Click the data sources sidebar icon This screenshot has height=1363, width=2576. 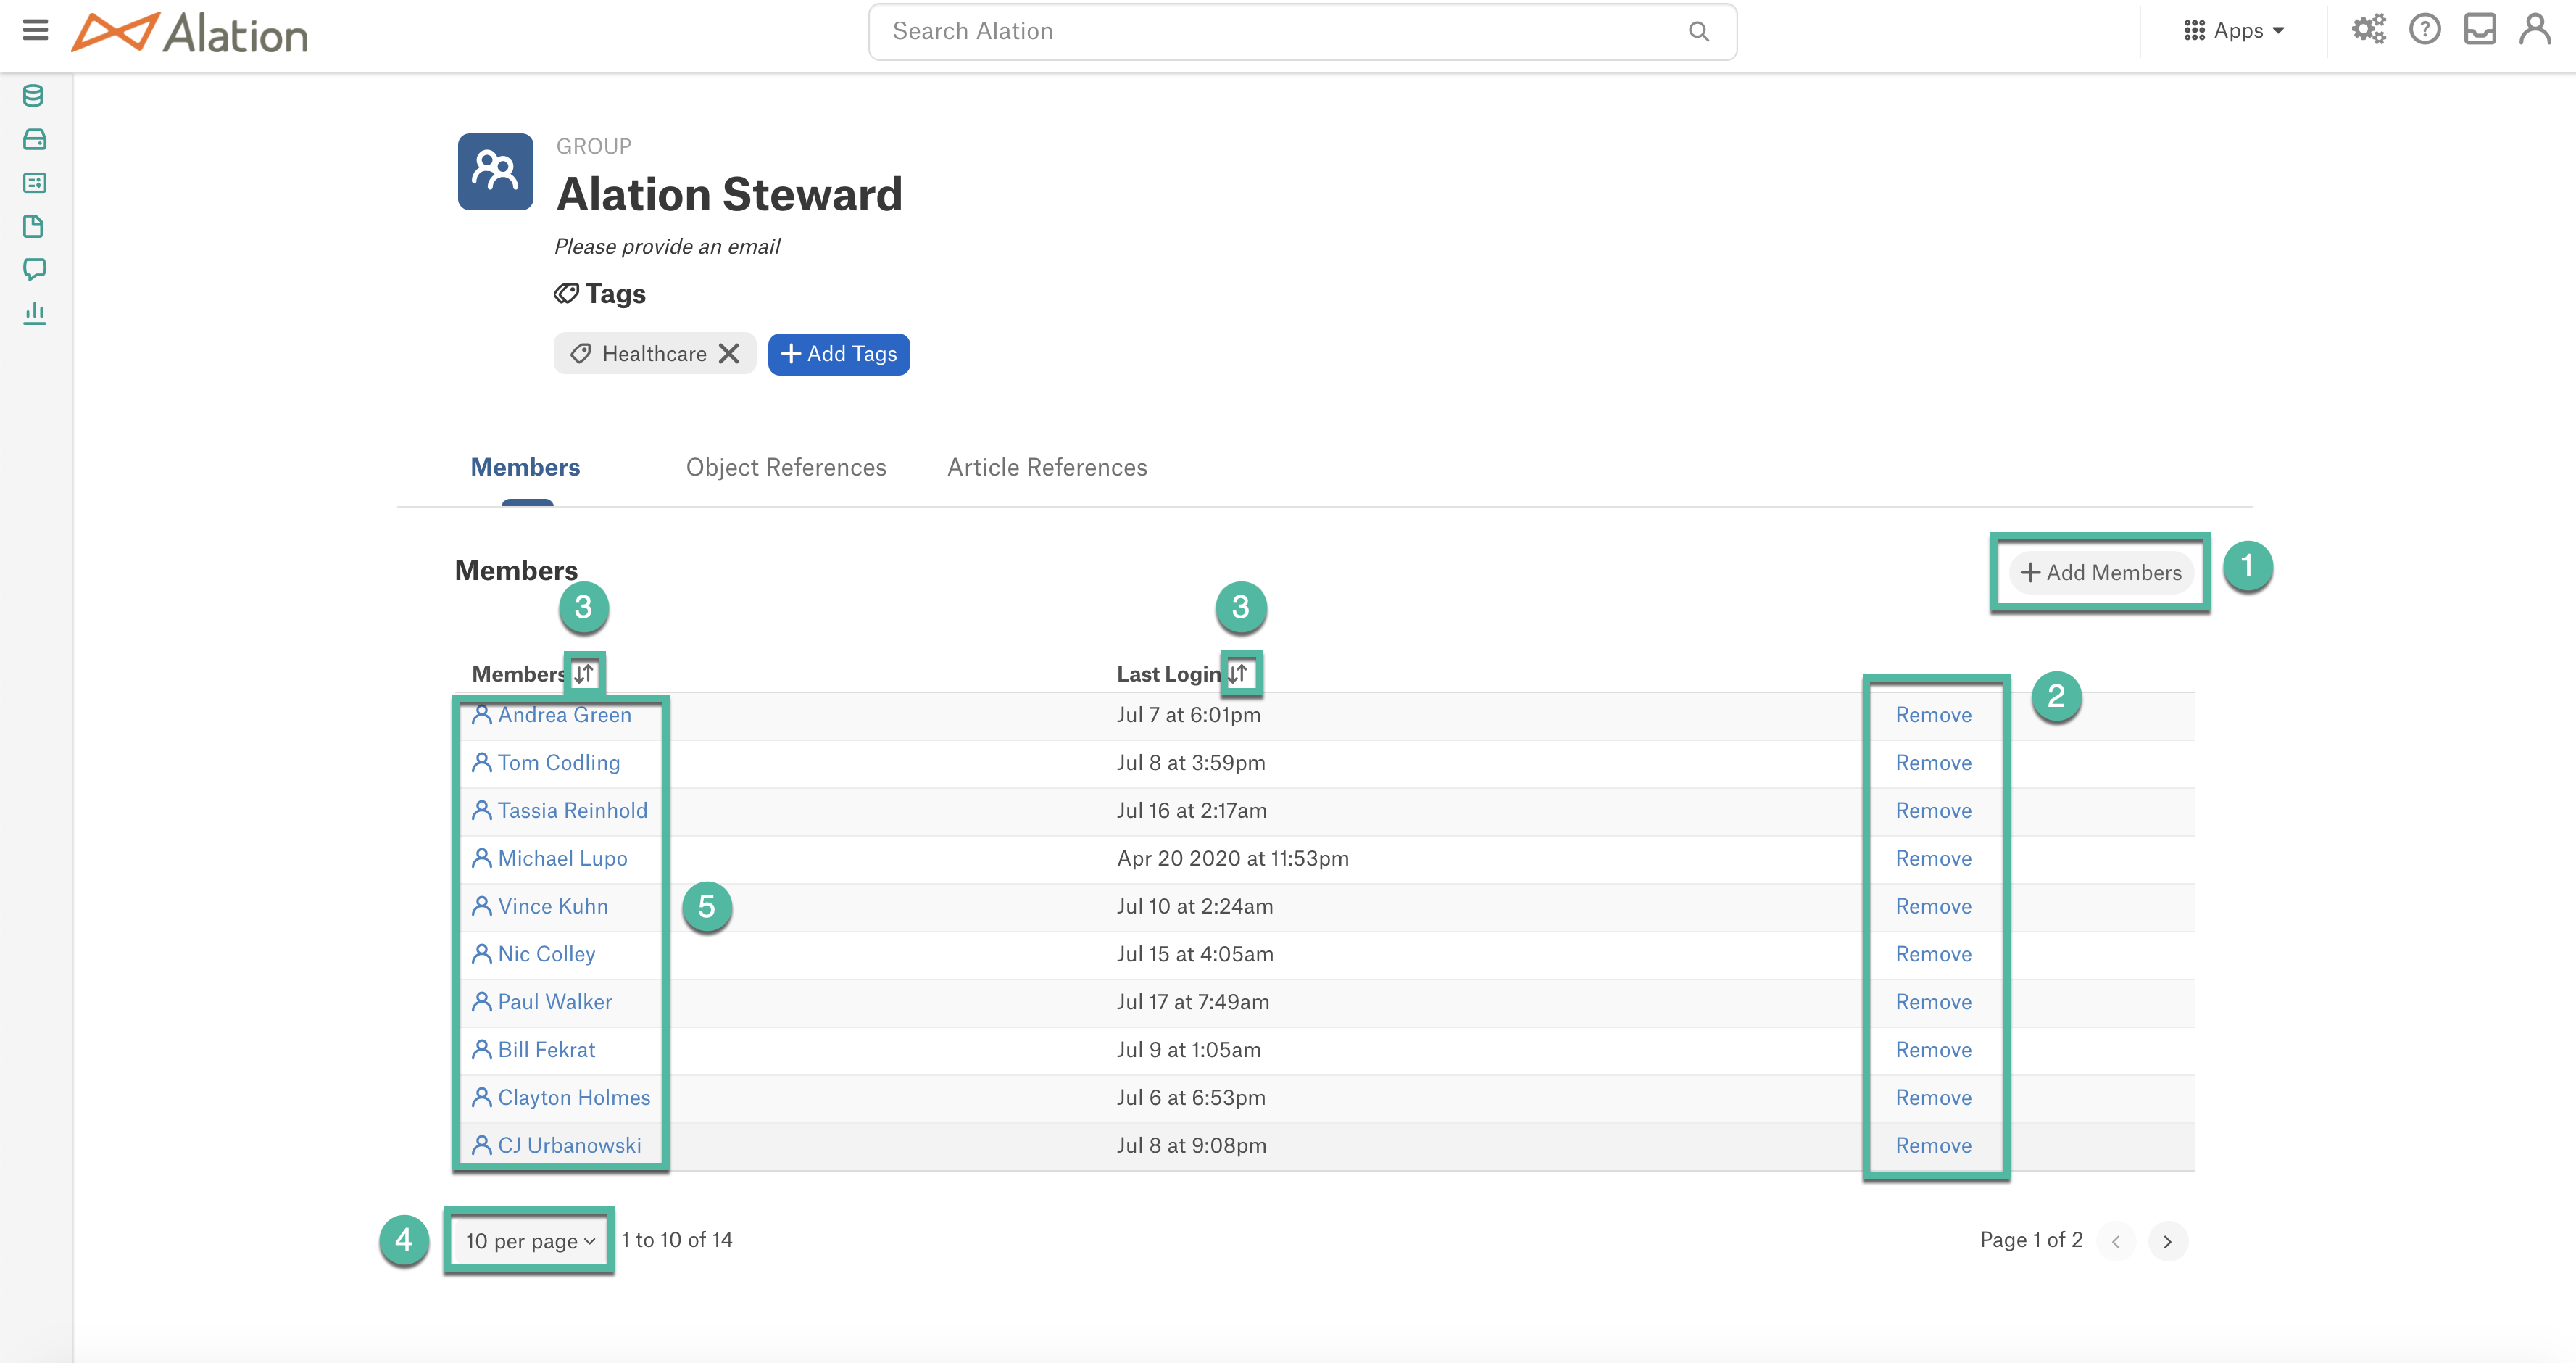point(33,96)
